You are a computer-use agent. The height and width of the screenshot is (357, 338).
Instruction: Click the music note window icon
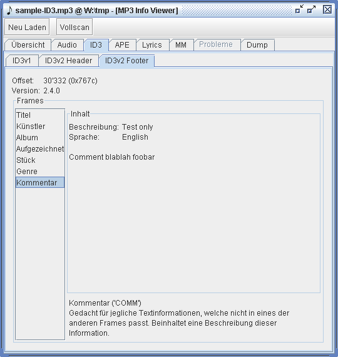click(x=9, y=10)
